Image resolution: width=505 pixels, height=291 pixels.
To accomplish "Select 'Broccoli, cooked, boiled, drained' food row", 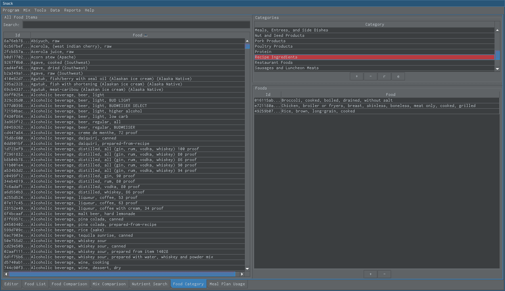I will pos(377,100).
